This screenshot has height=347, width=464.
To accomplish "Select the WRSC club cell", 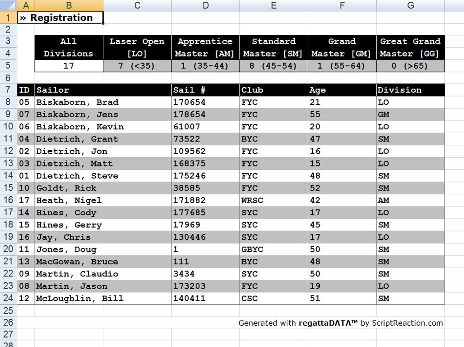I will [274, 200].
